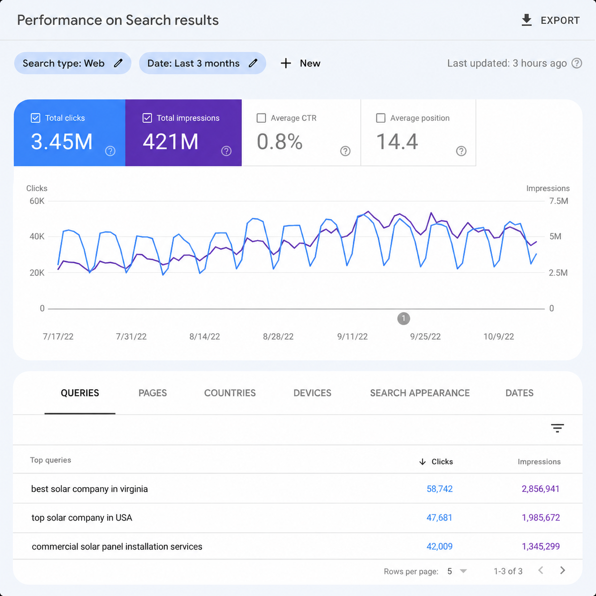Click the 1-3 of 3 pagination text
The width and height of the screenshot is (596, 596).
508,571
